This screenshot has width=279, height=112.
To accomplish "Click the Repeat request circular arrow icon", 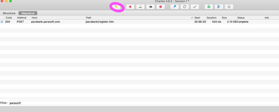I will [185, 7].
